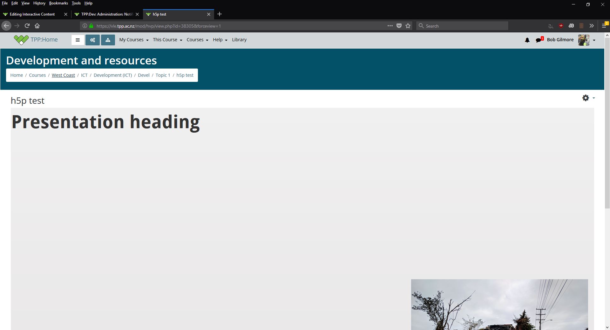610x330 pixels.
Task: Go forward one page
Action: 17,26
